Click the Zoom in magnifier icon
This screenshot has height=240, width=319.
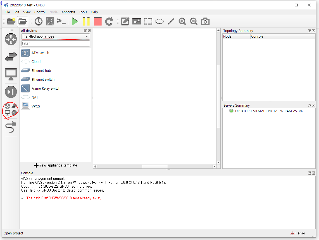click(x=182, y=21)
